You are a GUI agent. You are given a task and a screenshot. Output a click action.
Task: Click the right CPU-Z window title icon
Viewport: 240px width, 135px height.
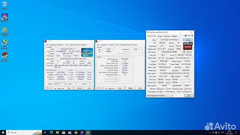point(96,41)
